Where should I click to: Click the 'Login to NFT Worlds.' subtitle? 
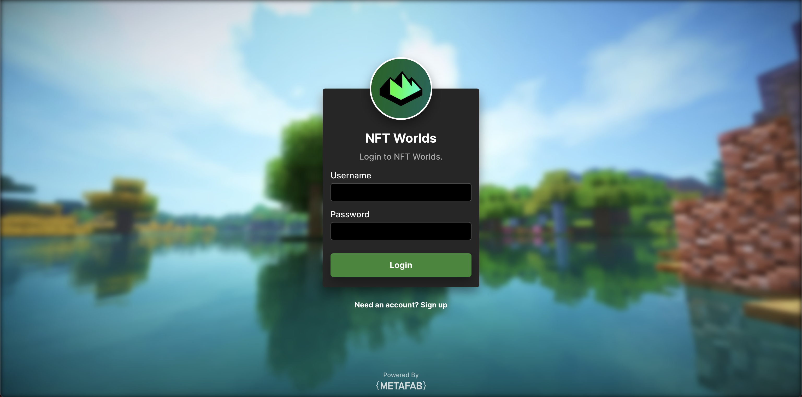(x=401, y=157)
